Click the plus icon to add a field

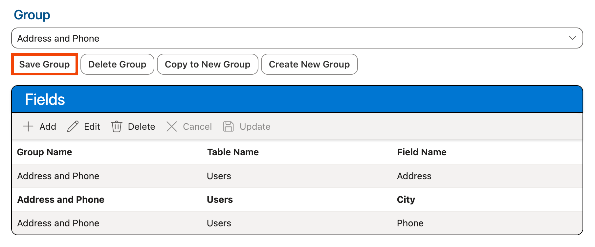click(x=29, y=126)
